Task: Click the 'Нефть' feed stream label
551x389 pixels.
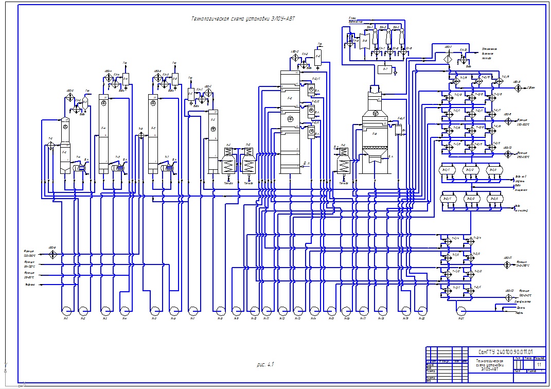Action: point(519,312)
